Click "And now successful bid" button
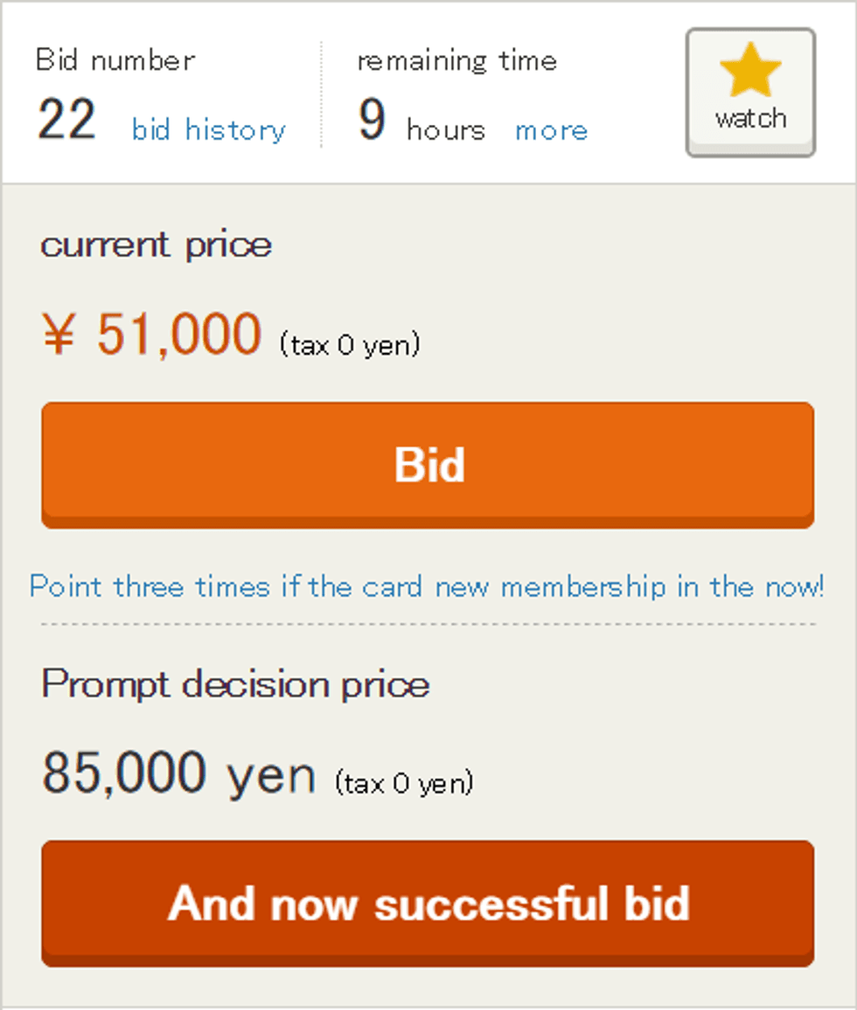Screen dimensions: 857x1010 point(428,903)
